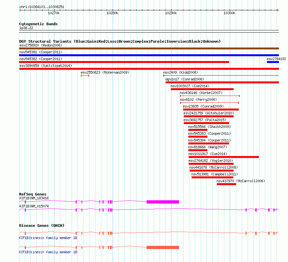Click the ruler's left arrow end

20,10
